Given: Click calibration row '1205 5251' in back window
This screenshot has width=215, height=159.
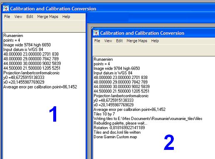Looking at the screenshot, I should (x=32, y=68).
